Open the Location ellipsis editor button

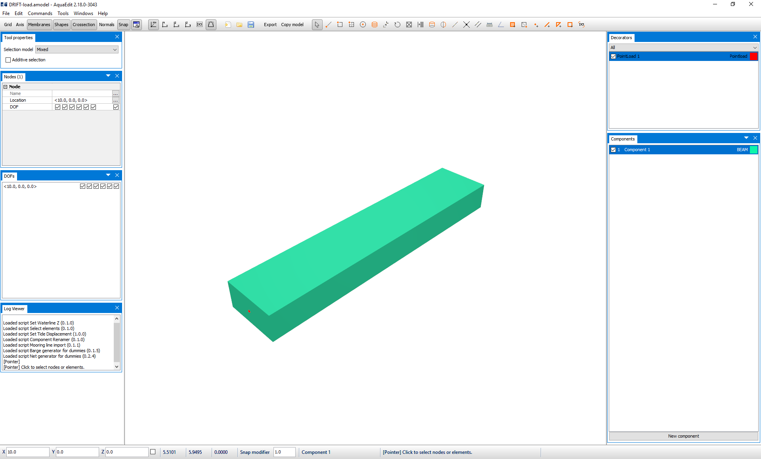(116, 100)
